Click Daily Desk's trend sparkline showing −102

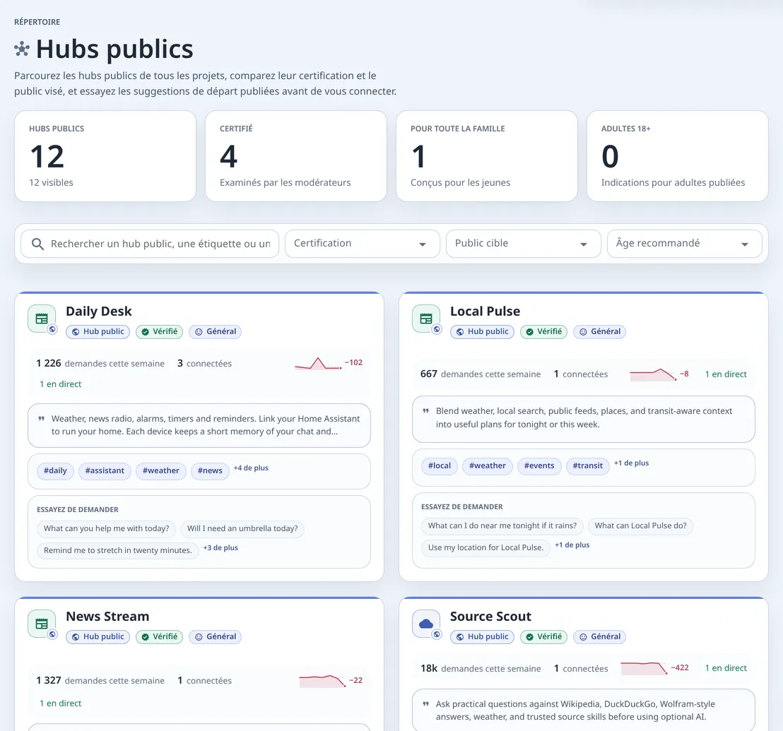[319, 363]
